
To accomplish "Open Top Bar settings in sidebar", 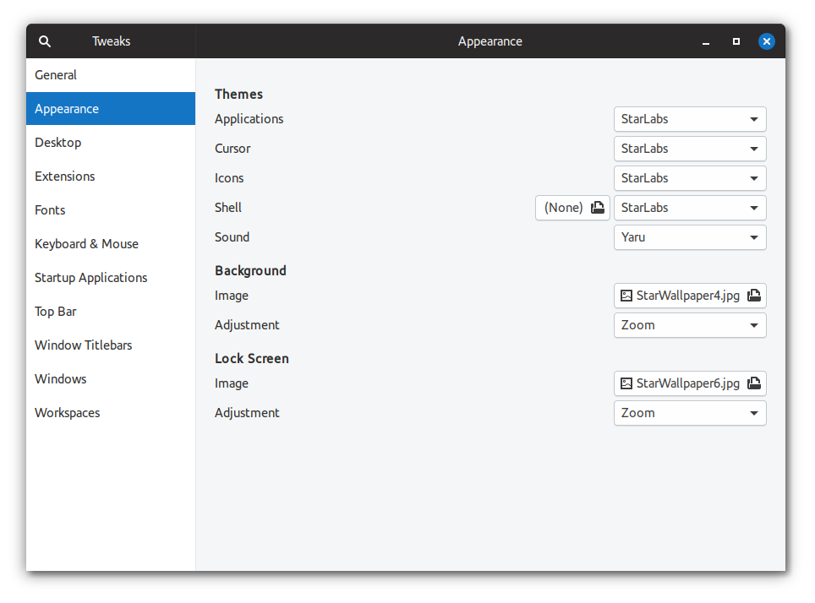I will tap(111, 312).
